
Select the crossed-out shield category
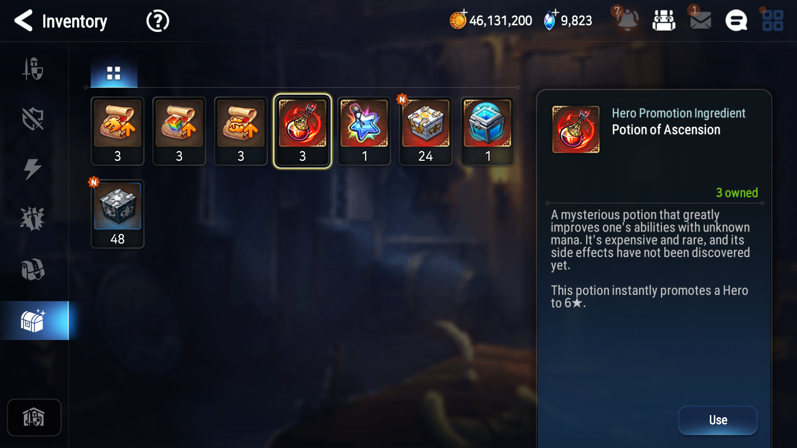coord(33,119)
